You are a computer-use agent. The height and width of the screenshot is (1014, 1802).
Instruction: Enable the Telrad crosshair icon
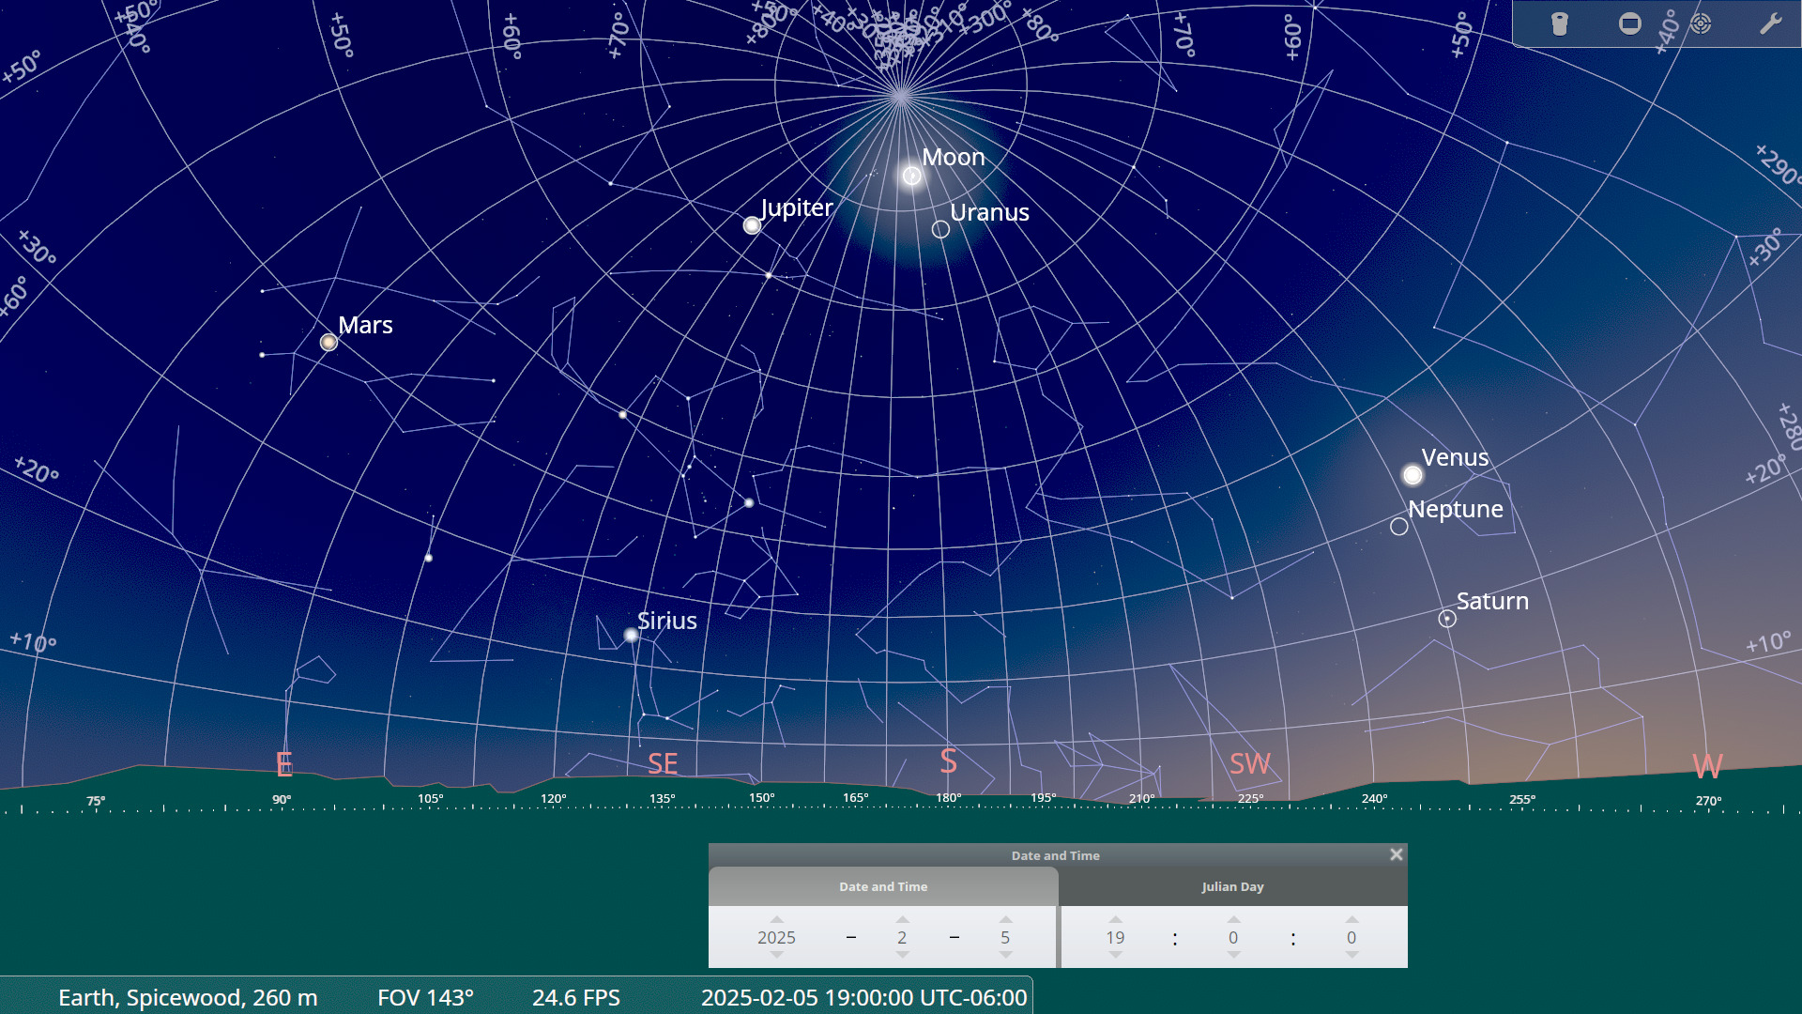click(x=1701, y=23)
